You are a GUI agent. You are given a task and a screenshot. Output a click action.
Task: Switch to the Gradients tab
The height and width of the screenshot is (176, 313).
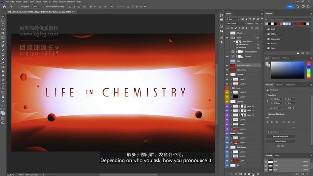point(276,58)
